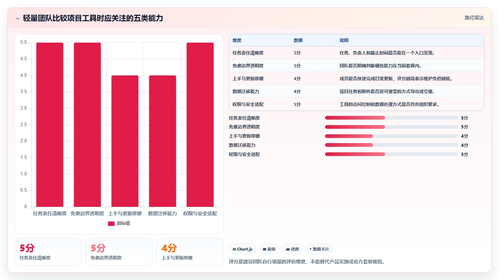
Task: Click the 数据卡片 tag chip
Action: coord(319,249)
